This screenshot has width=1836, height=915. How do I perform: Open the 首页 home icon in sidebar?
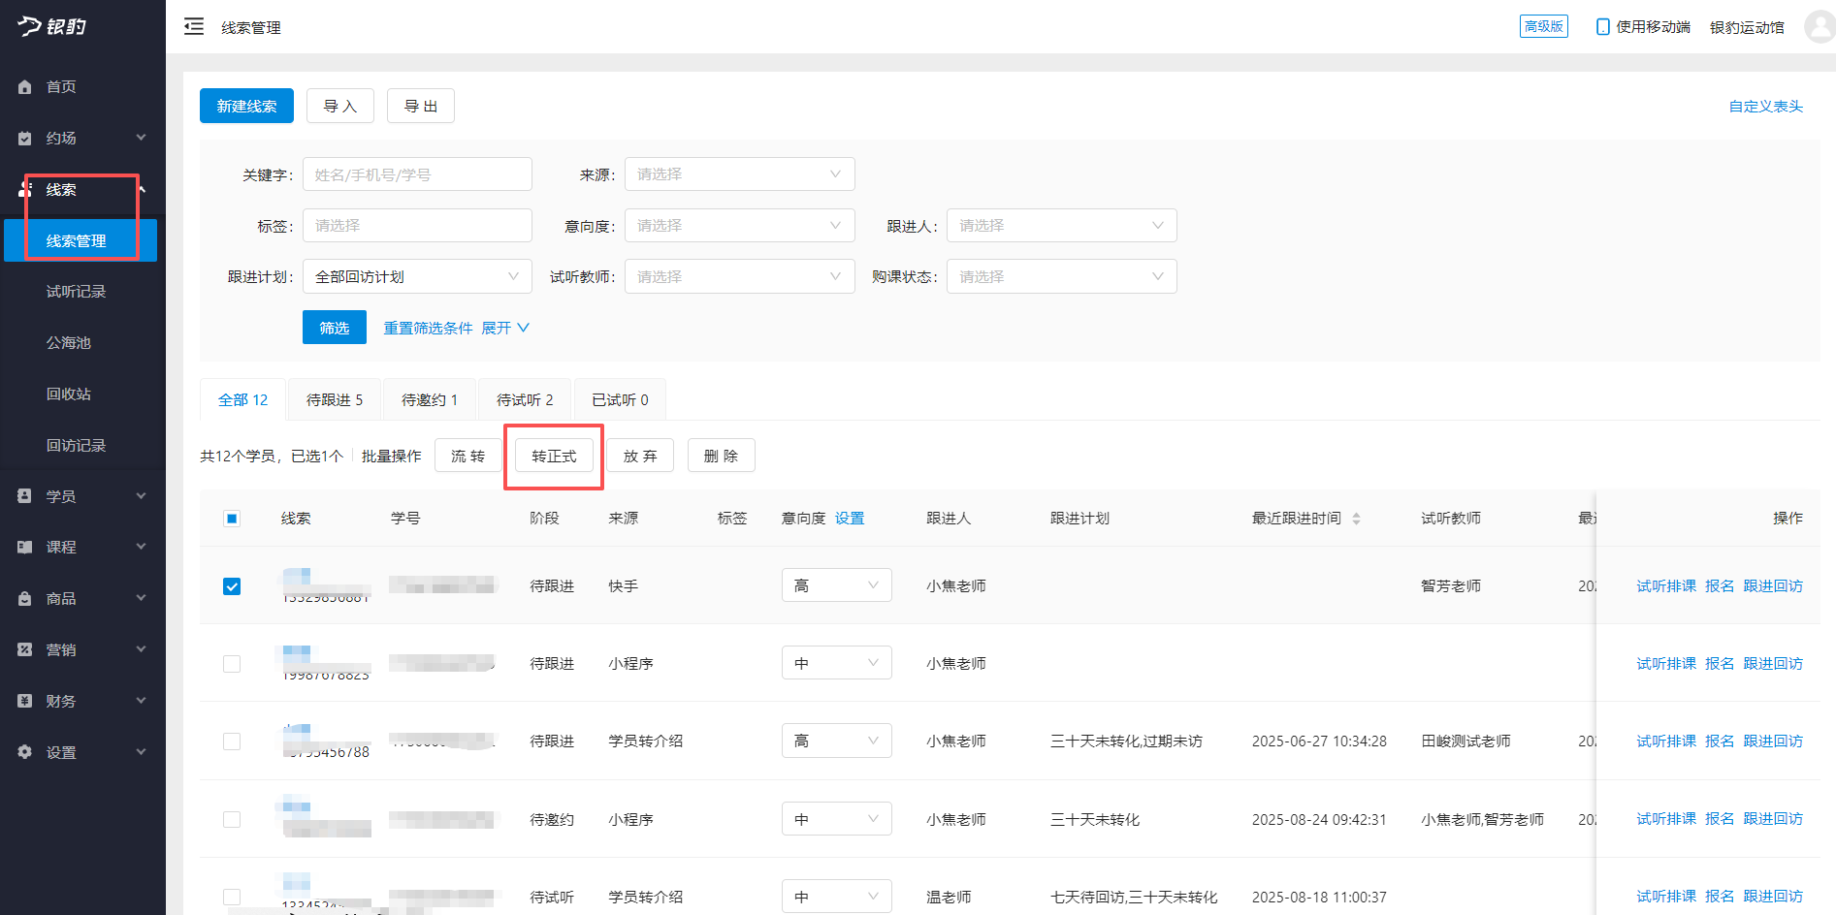[25, 86]
